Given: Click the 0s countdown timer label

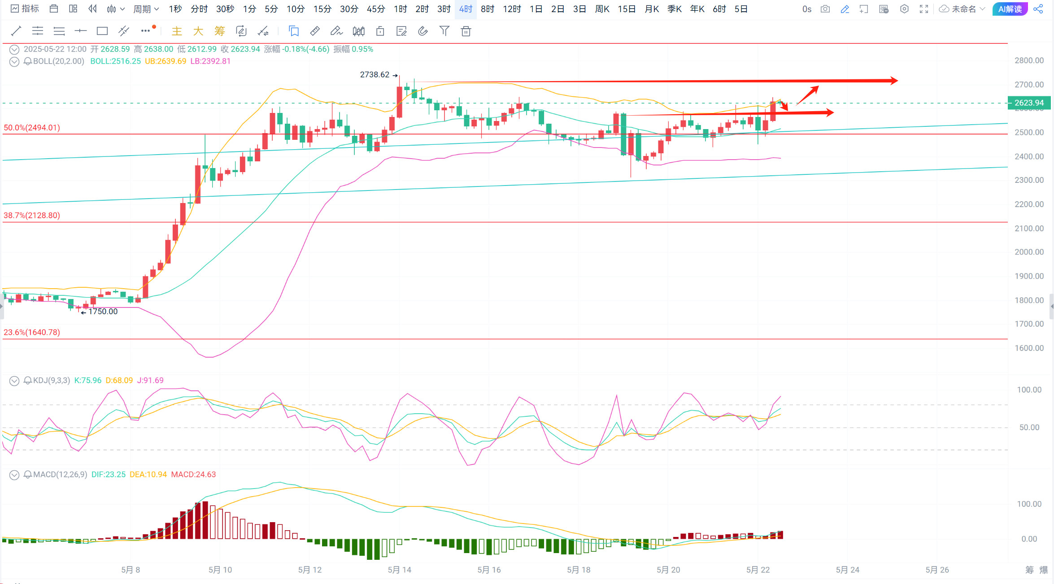Looking at the screenshot, I should pos(807,9).
